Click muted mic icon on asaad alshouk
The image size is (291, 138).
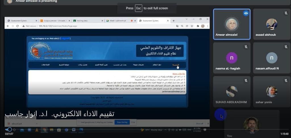tap(286, 13)
